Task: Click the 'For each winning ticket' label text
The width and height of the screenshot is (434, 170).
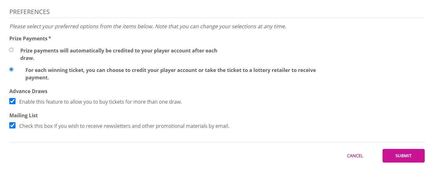Action: coord(170,70)
